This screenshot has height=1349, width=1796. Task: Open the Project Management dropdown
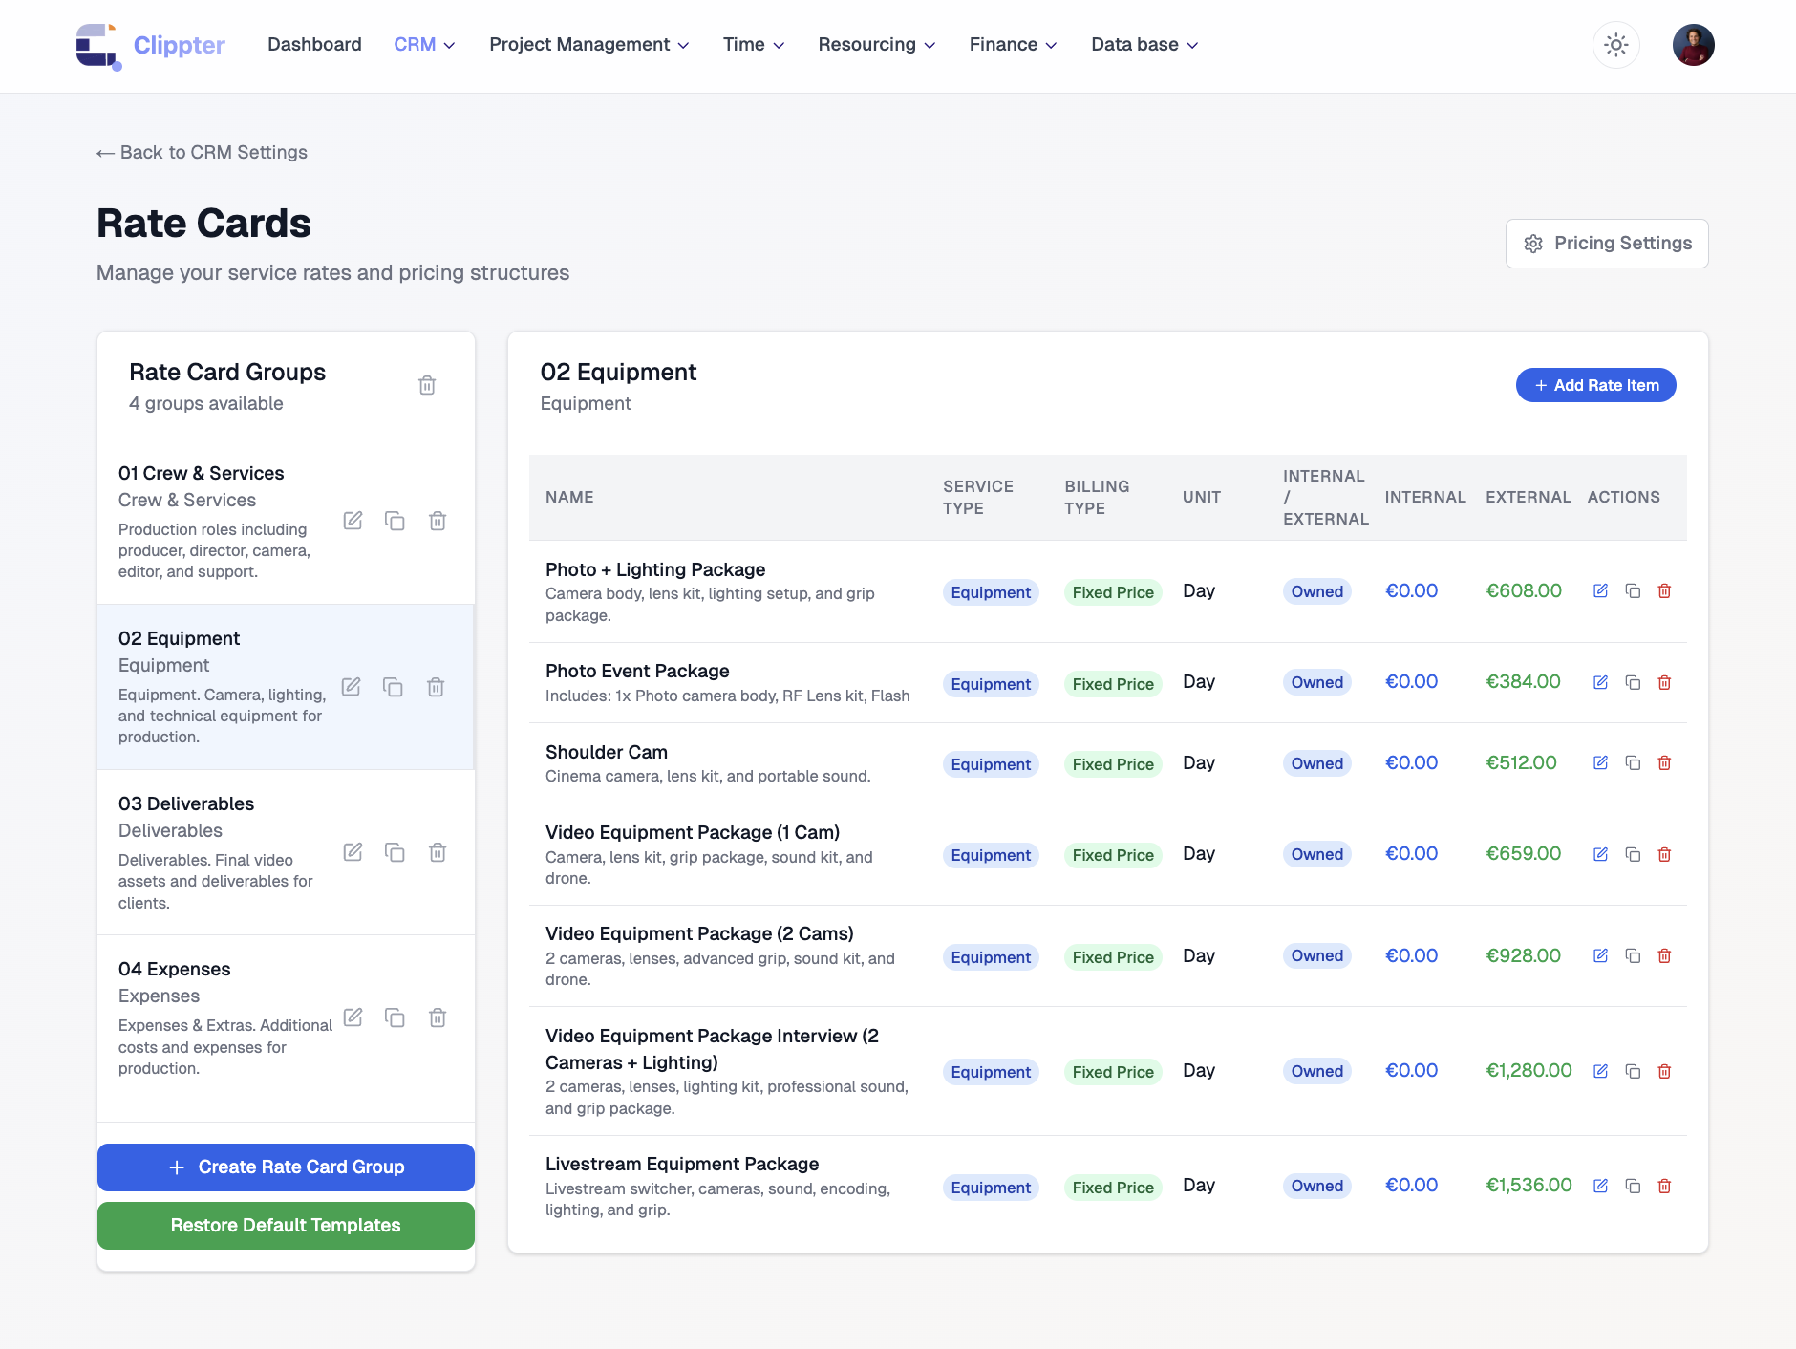point(588,45)
